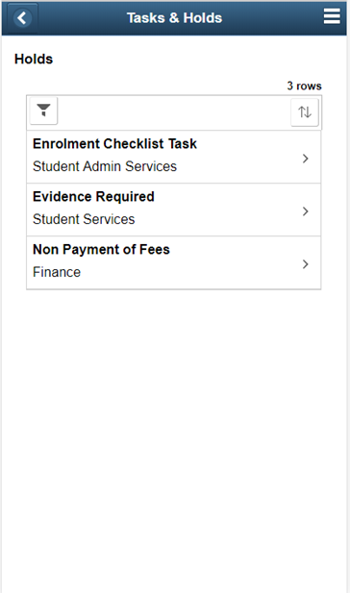Go back using the header arrow
This screenshot has width=350, height=593.
pos(22,17)
